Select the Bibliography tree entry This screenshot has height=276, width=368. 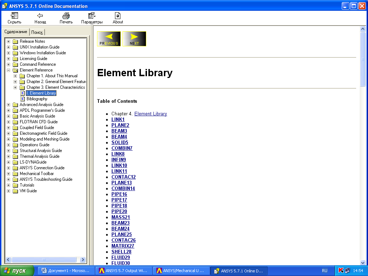click(37, 99)
